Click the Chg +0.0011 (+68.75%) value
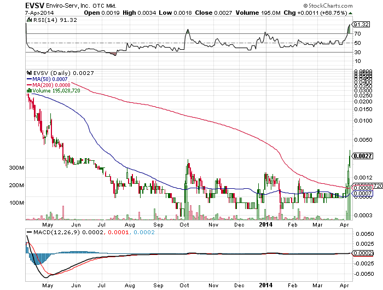The width and height of the screenshot is (383, 290). (x=315, y=13)
